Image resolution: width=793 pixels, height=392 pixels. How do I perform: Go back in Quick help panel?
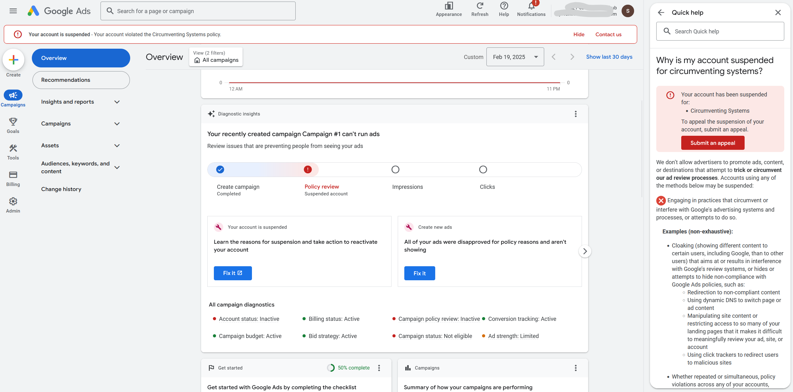coord(661,12)
